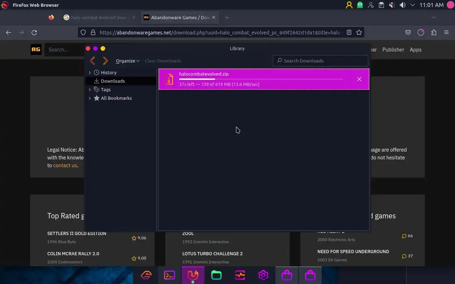Close the Abandonware Games tab
Image resolution: width=455 pixels, height=284 pixels.
click(x=214, y=17)
